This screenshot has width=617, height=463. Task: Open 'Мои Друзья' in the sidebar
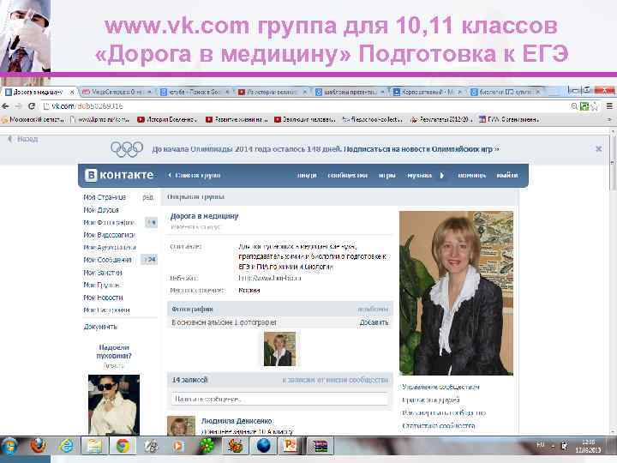click(101, 210)
